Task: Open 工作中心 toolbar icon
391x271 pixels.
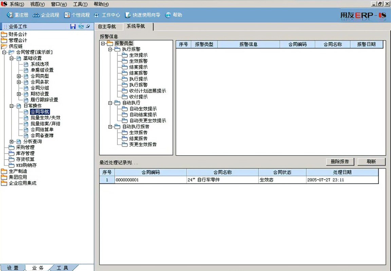Action: [96, 15]
